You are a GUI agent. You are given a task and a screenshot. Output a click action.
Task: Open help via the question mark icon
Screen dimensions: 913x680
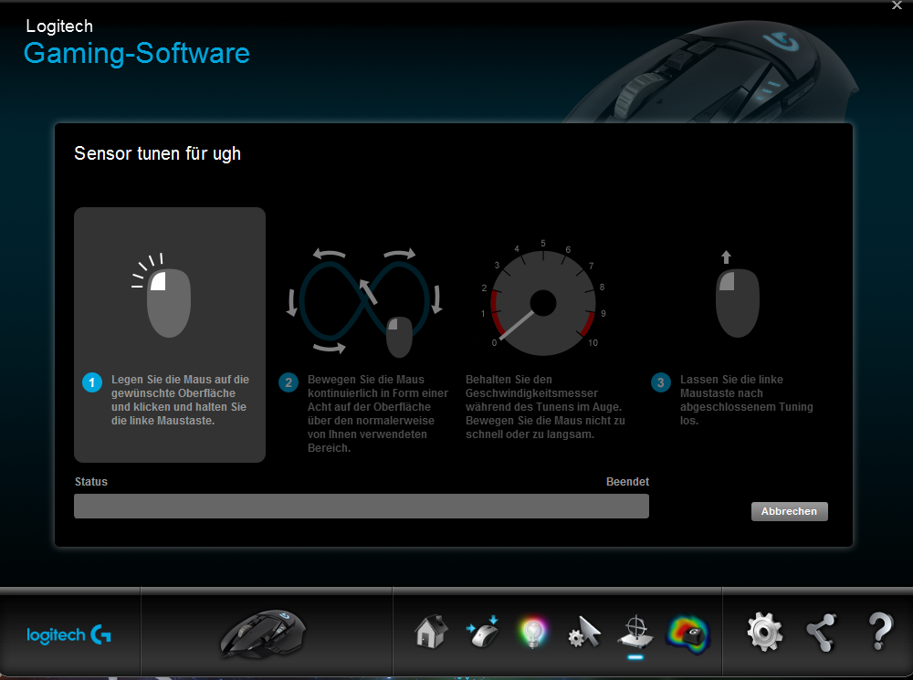[x=880, y=631]
